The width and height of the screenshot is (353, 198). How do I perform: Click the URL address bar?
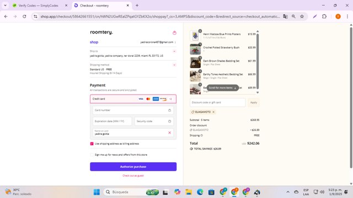pos(160,16)
